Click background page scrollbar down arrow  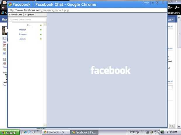[x=179, y=127]
